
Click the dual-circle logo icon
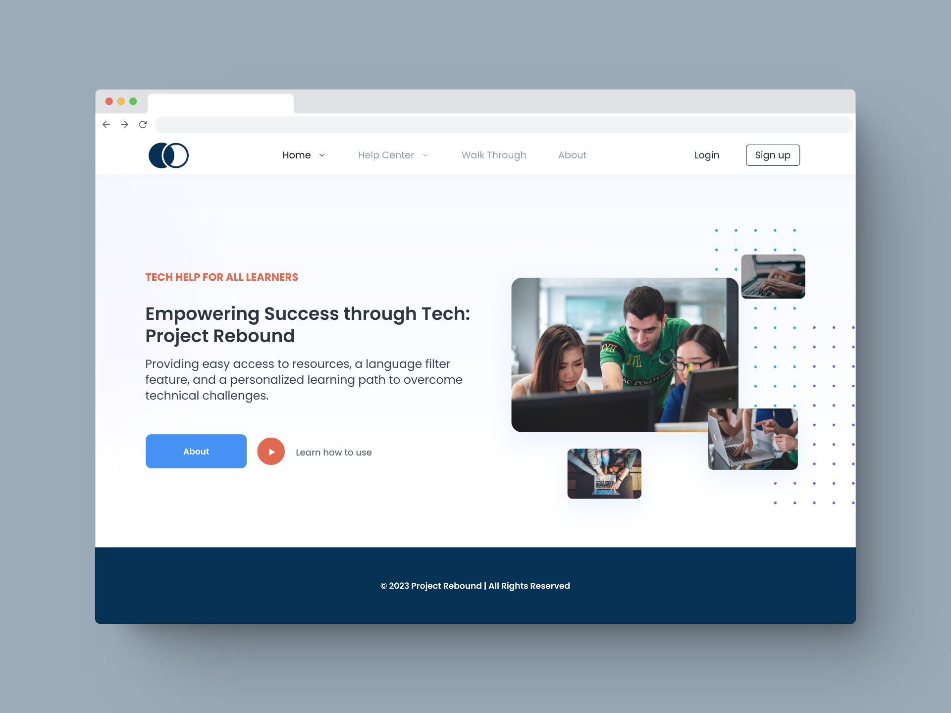point(168,155)
